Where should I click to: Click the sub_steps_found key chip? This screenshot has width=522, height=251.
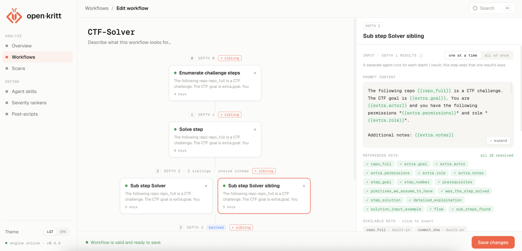(471, 209)
